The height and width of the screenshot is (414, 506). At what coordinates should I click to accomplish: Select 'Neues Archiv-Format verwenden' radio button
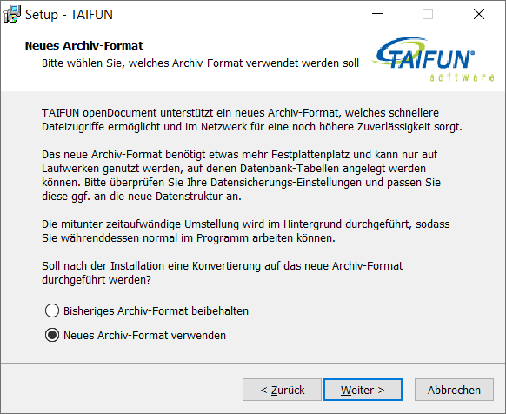[x=52, y=335]
